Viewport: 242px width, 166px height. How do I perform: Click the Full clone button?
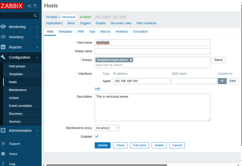pyautogui.click(x=140, y=145)
